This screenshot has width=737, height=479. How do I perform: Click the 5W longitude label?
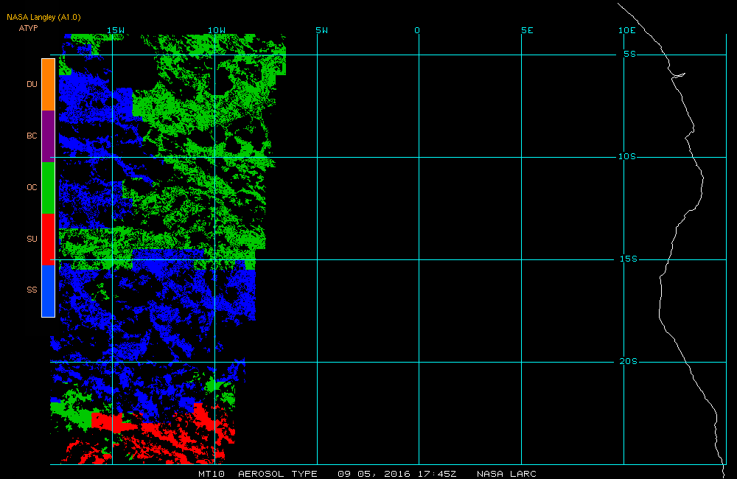322,30
